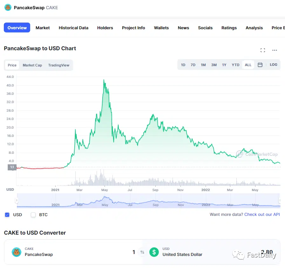
Task: Click the 44.0 y-axis label
Action: [x=10, y=77]
